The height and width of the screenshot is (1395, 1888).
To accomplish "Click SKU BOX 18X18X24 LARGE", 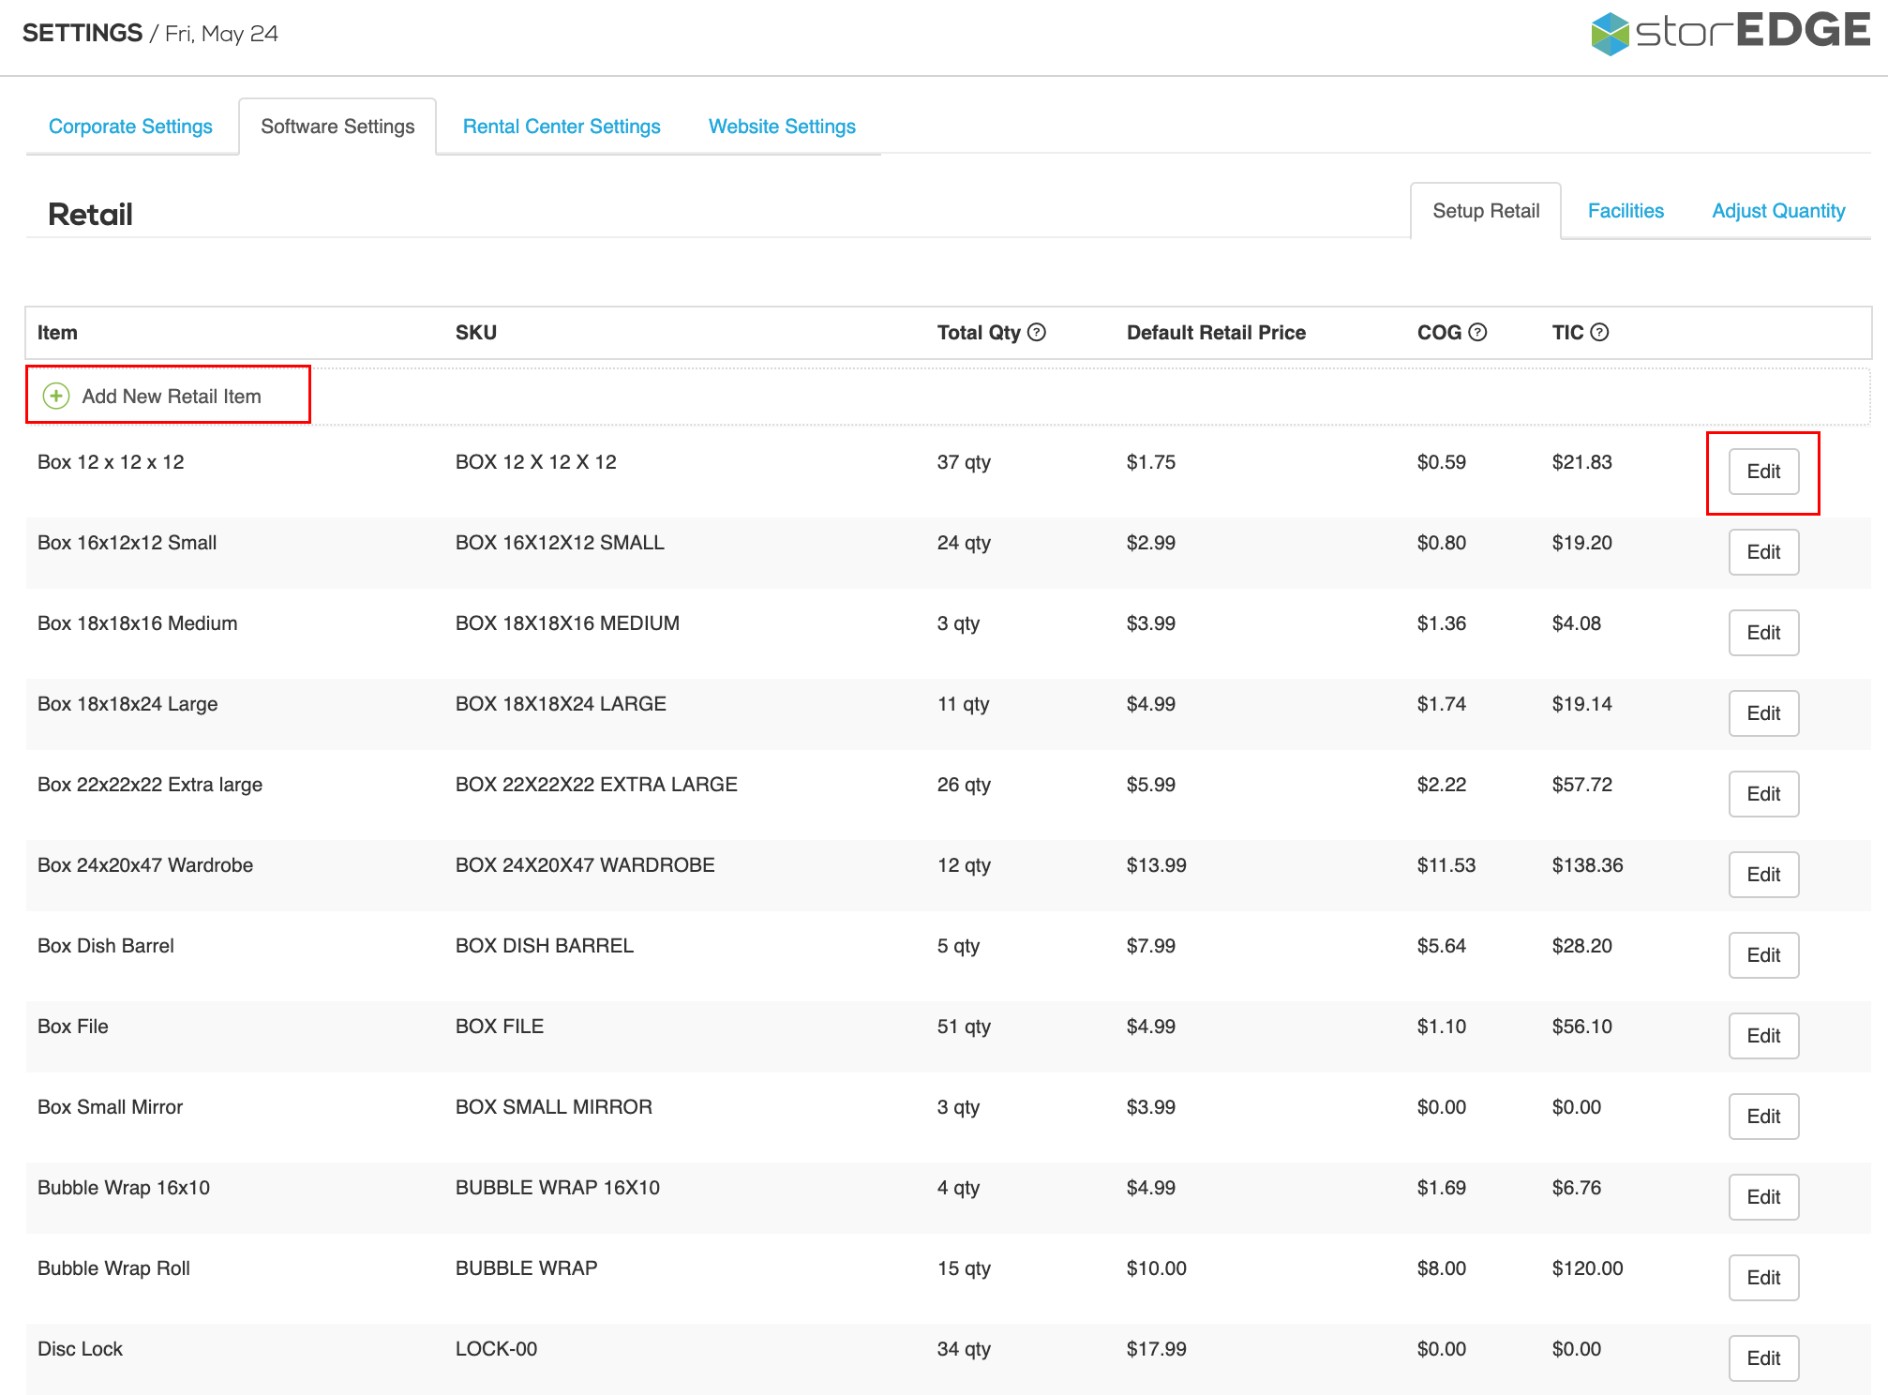I will 561,704.
